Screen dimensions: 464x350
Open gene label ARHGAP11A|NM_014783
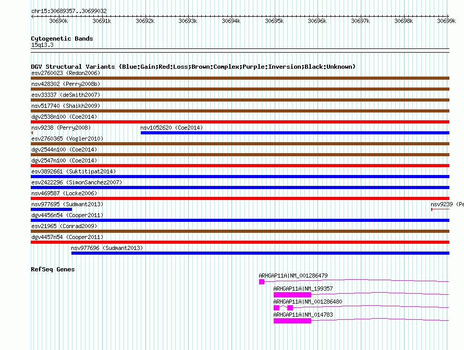(x=303, y=315)
